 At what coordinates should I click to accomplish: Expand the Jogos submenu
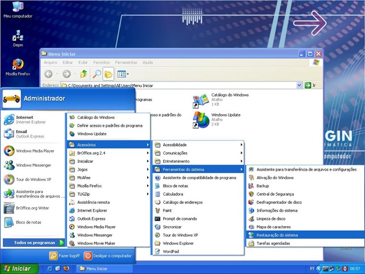tap(108, 170)
